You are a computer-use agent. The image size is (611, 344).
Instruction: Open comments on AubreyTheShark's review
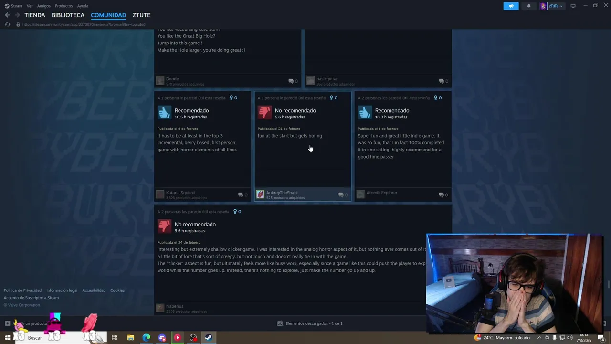(x=343, y=195)
